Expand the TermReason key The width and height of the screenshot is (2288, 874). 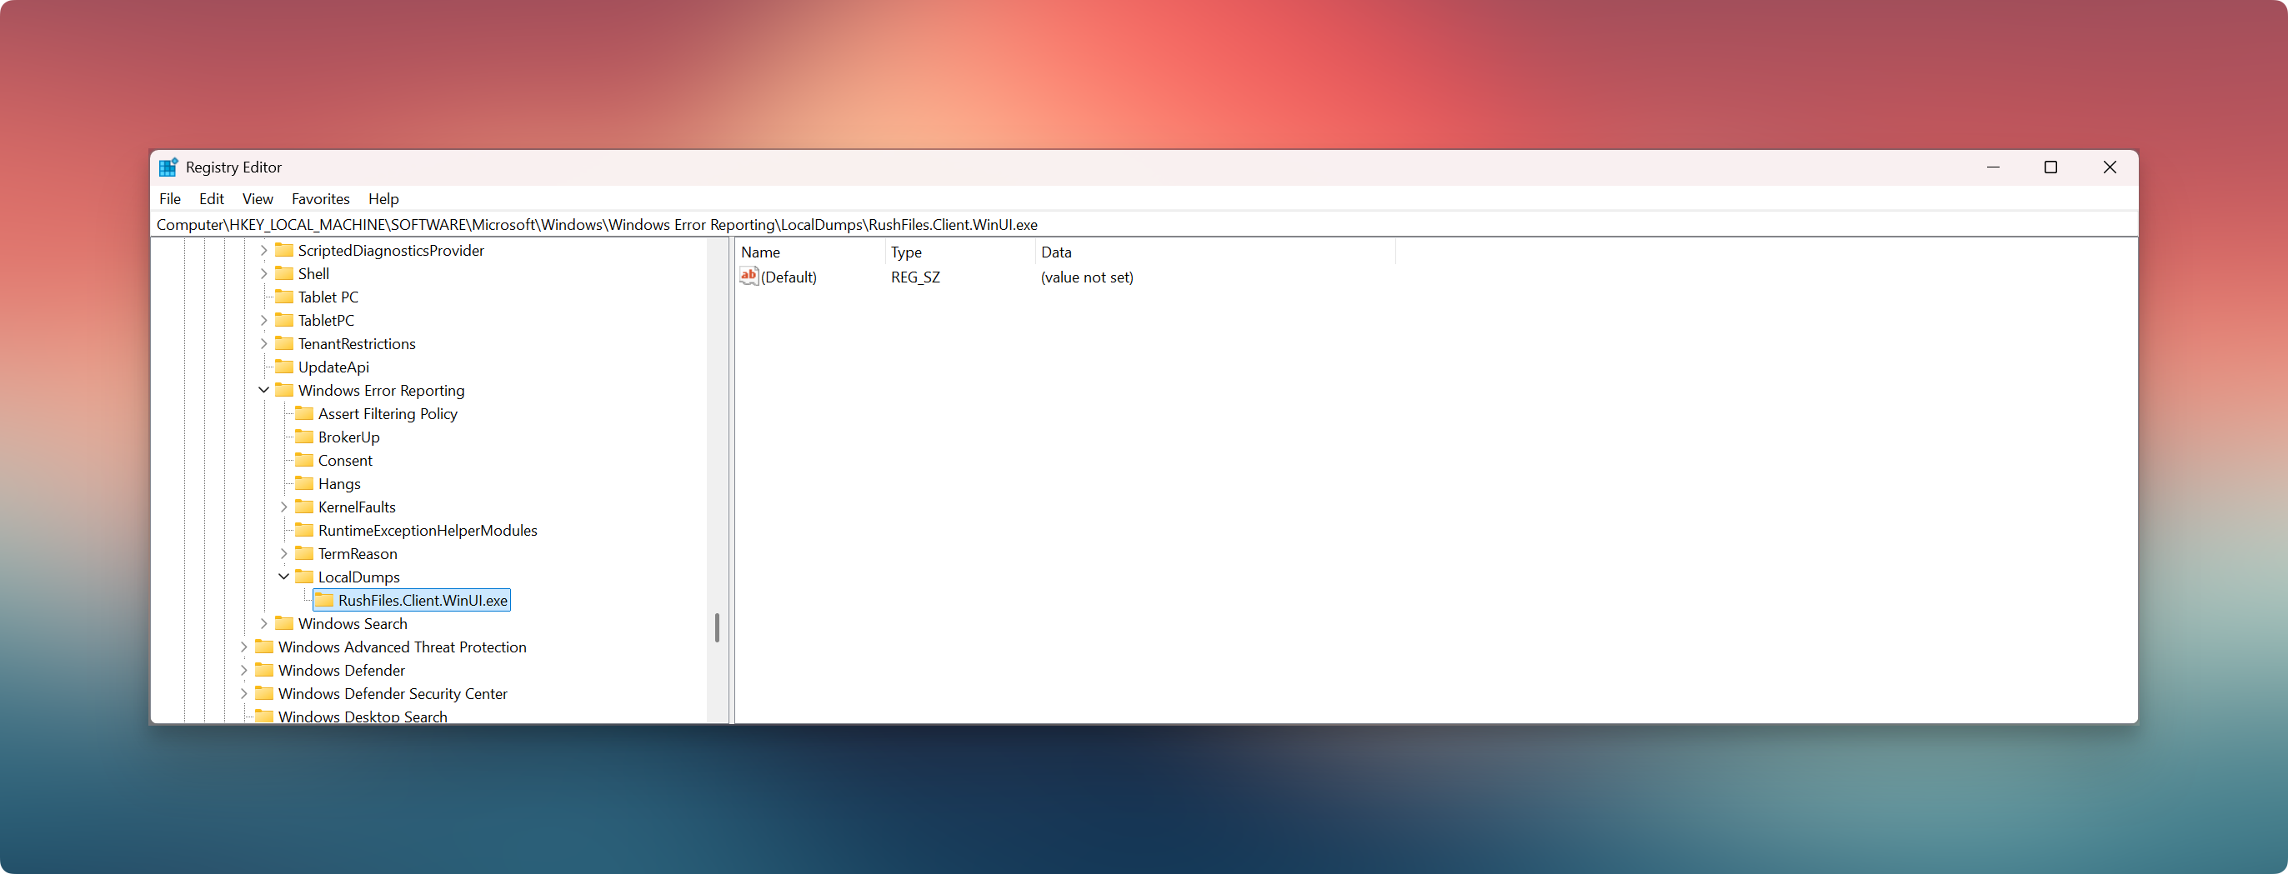(x=284, y=553)
